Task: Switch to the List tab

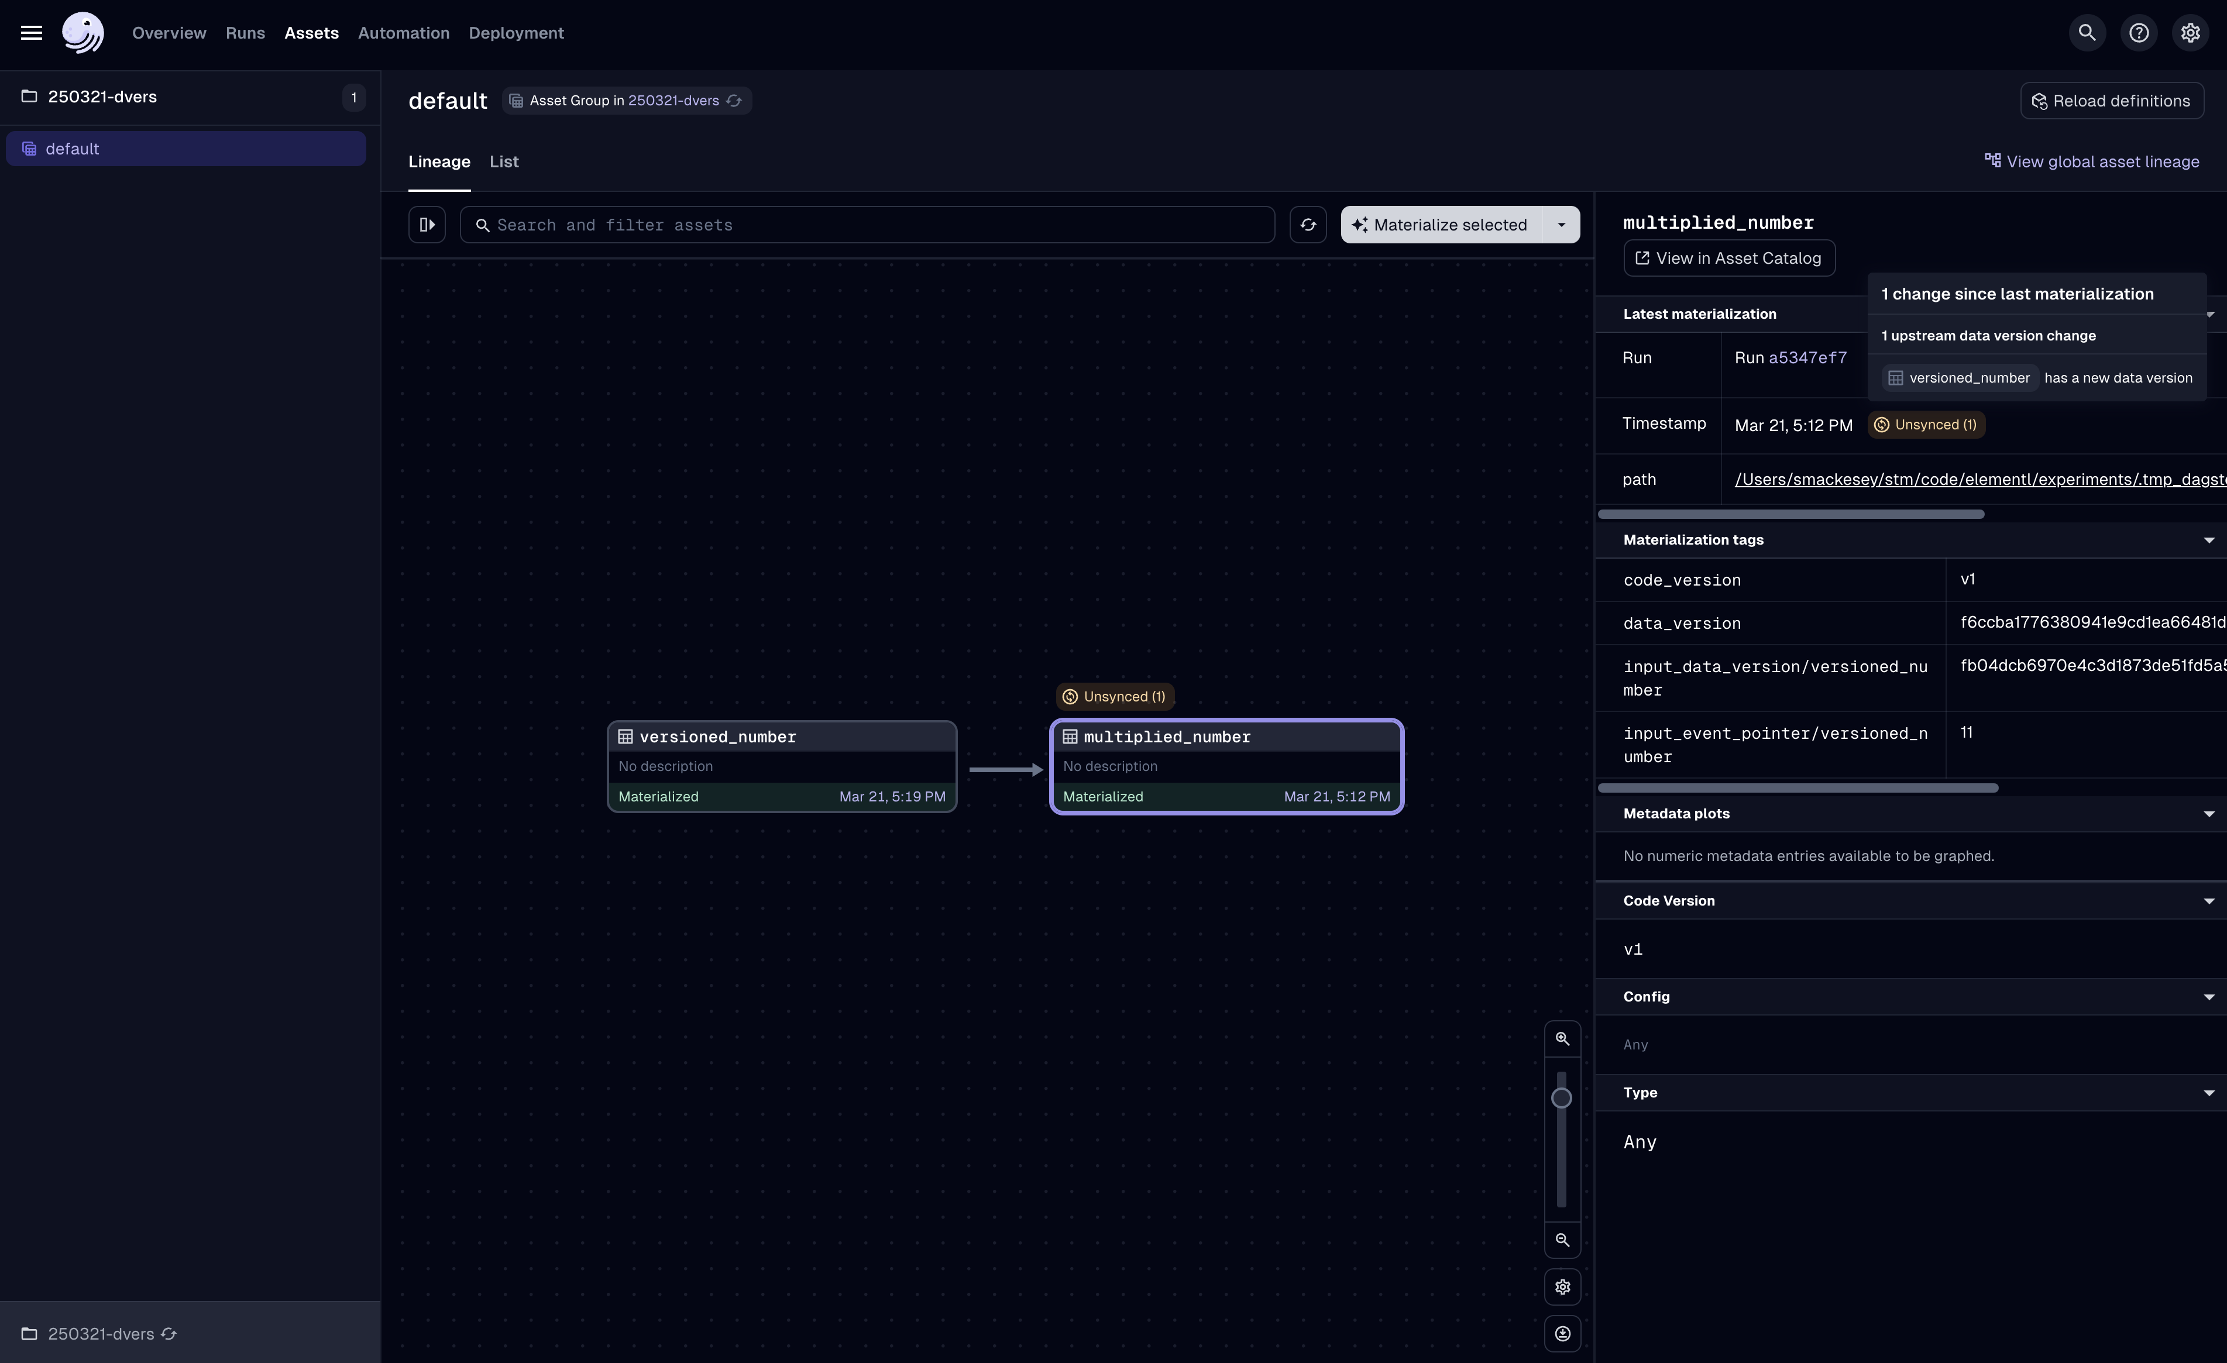Action: (x=503, y=161)
